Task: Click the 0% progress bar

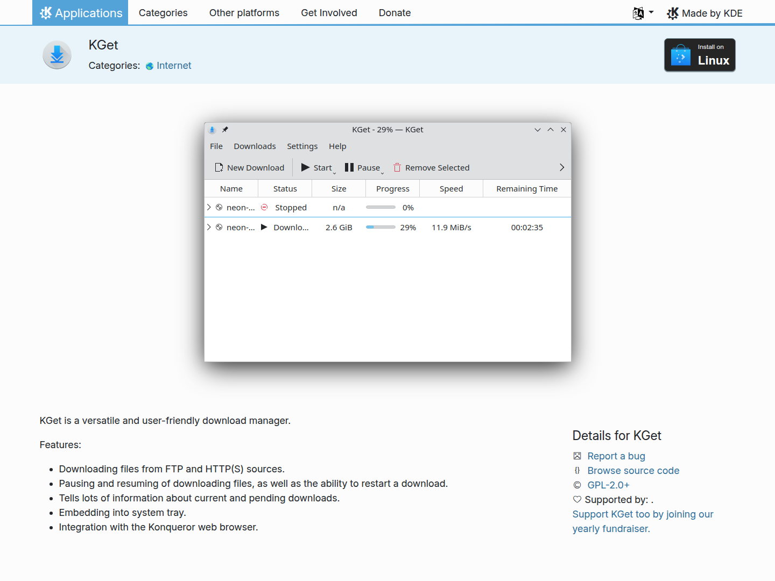Action: [381, 207]
